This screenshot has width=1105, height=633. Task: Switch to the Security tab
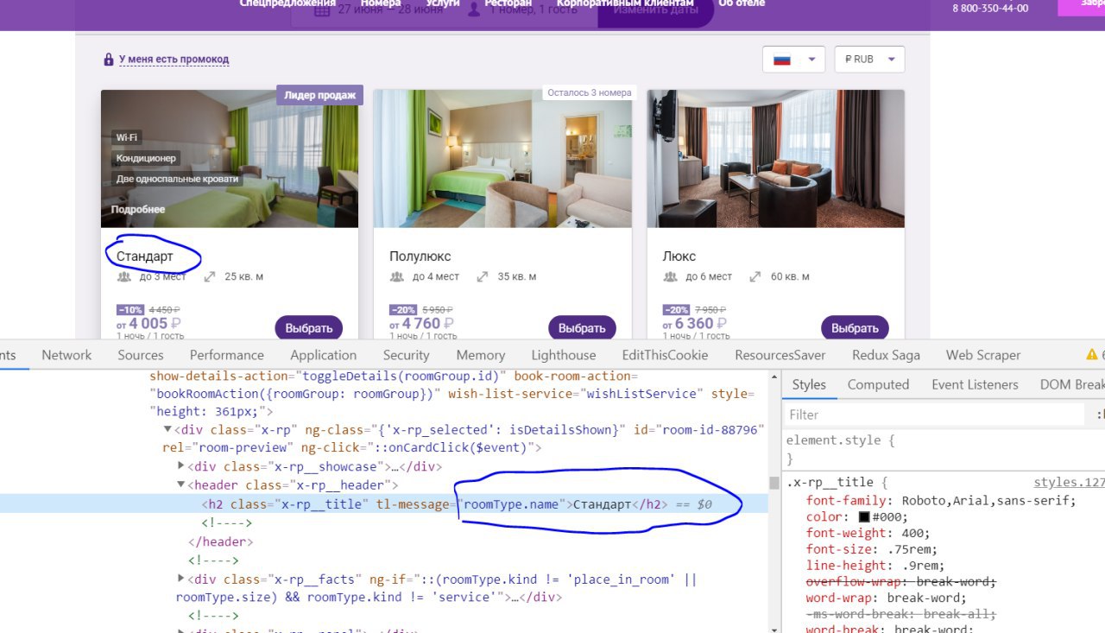click(x=407, y=355)
